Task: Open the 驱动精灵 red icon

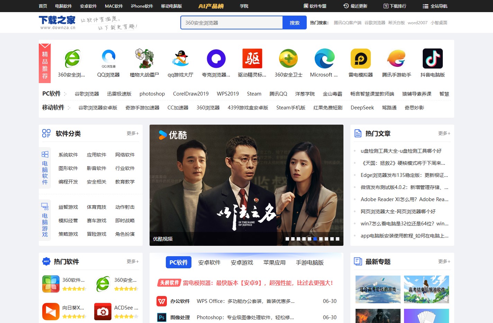Action: [x=252, y=59]
